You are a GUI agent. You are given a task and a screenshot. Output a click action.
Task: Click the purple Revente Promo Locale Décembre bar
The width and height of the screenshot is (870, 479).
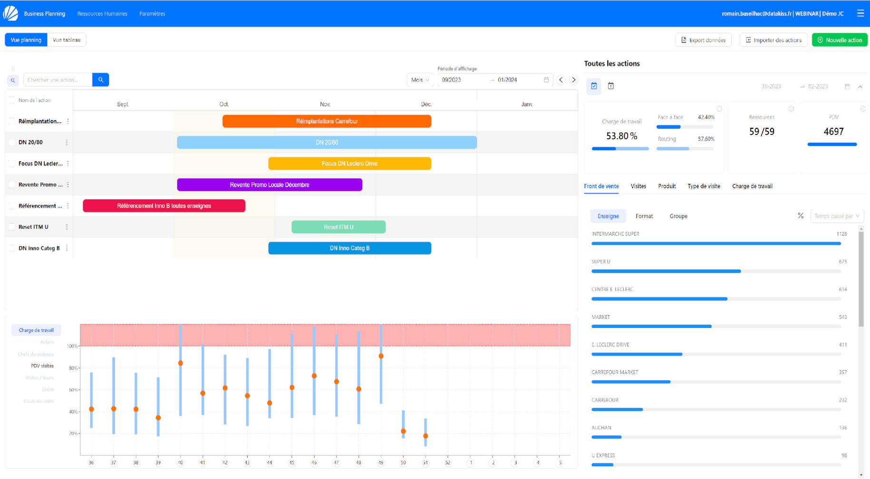[270, 185]
